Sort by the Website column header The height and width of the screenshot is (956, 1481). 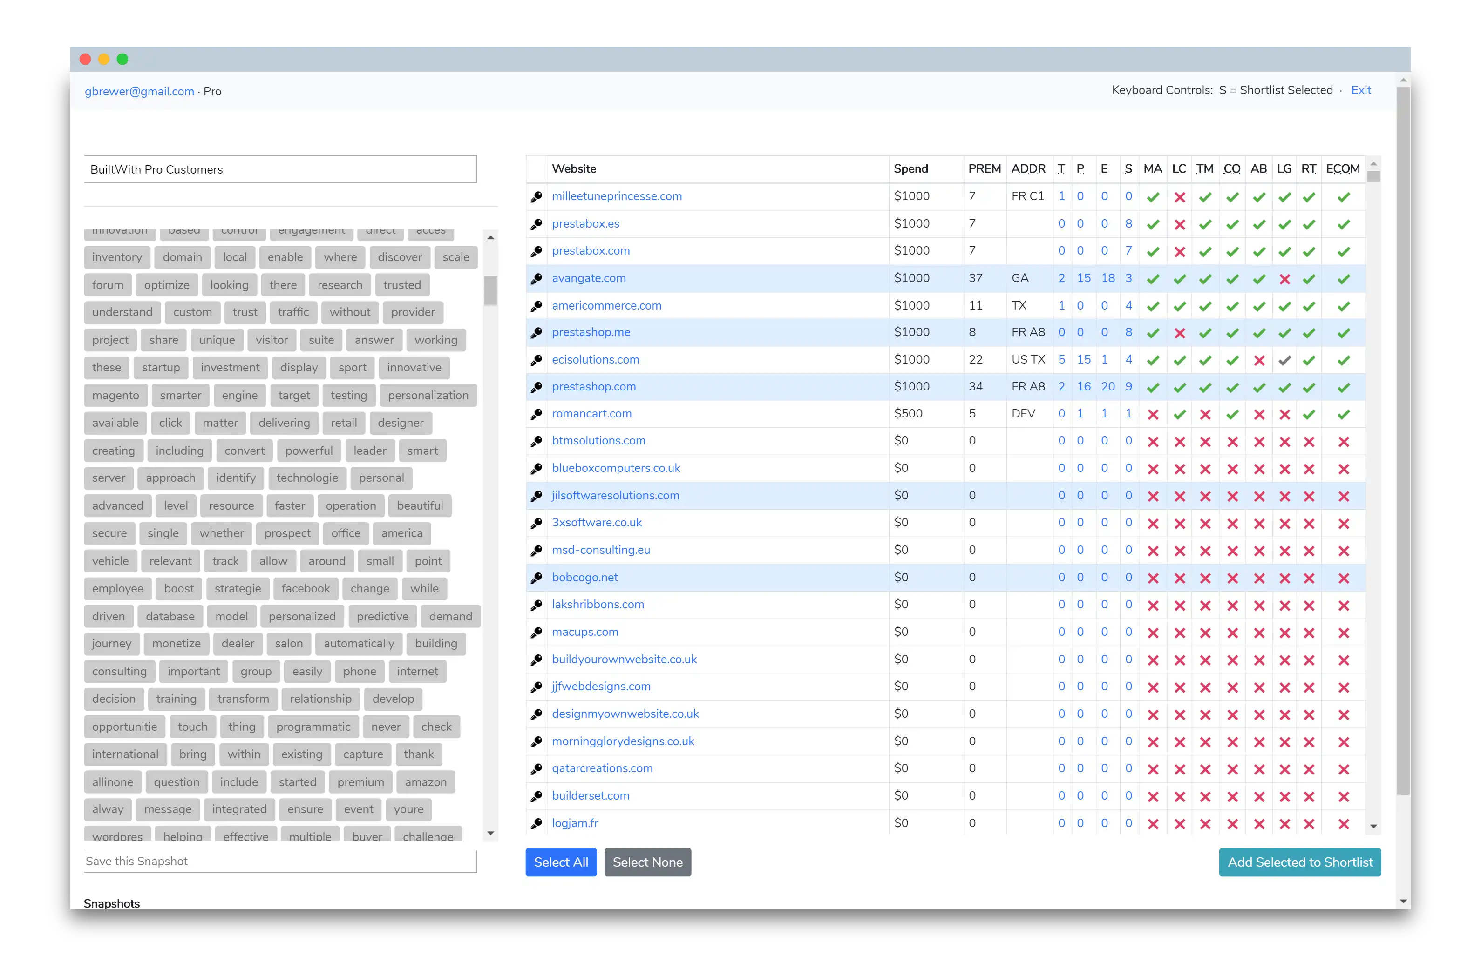point(574,169)
